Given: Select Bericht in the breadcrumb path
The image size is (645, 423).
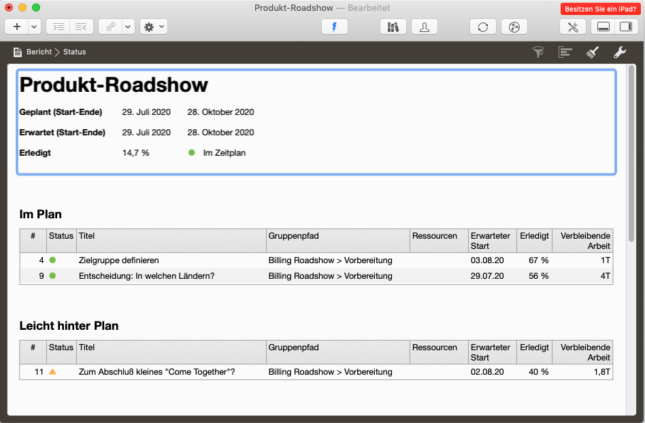Looking at the screenshot, I should pos(40,52).
